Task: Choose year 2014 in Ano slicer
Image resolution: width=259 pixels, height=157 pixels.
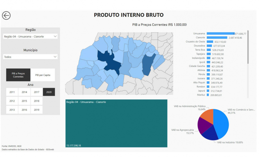Action: click(24, 92)
